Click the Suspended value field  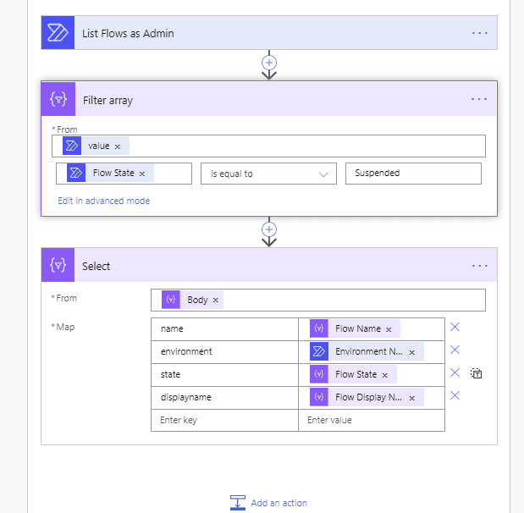pos(413,174)
